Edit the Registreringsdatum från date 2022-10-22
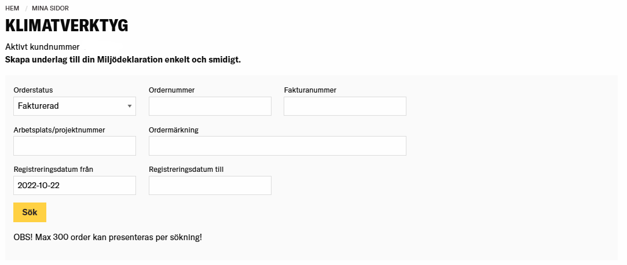The image size is (627, 265). click(x=74, y=186)
